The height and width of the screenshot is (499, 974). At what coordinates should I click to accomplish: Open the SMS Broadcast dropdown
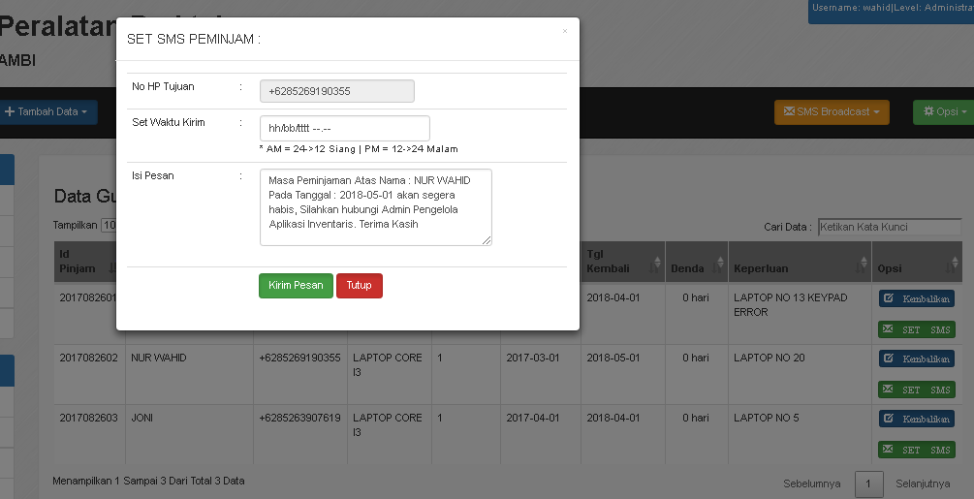tap(832, 111)
